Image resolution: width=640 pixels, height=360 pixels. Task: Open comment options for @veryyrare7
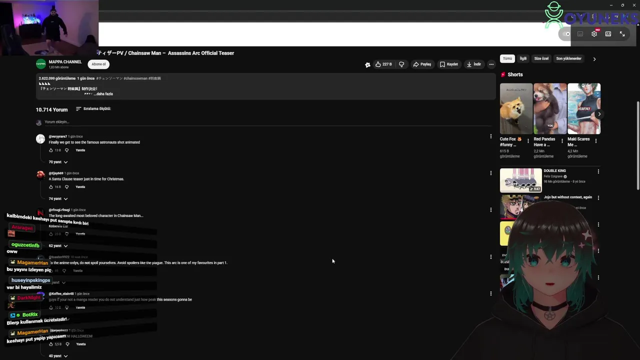pyautogui.click(x=490, y=136)
